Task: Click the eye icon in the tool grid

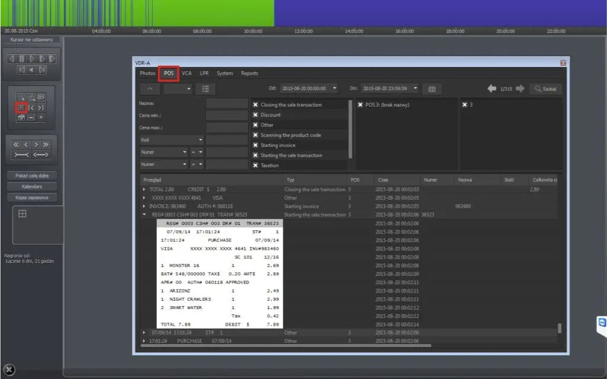Action: click(41, 97)
